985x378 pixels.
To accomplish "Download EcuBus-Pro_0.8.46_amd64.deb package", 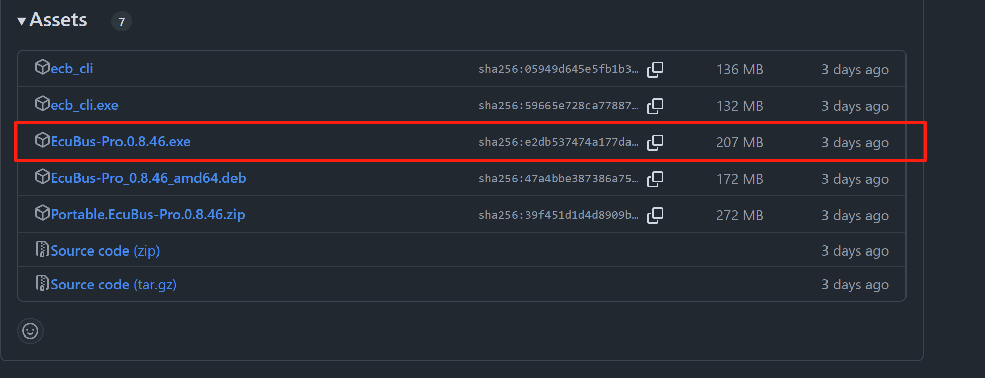I will tap(148, 178).
